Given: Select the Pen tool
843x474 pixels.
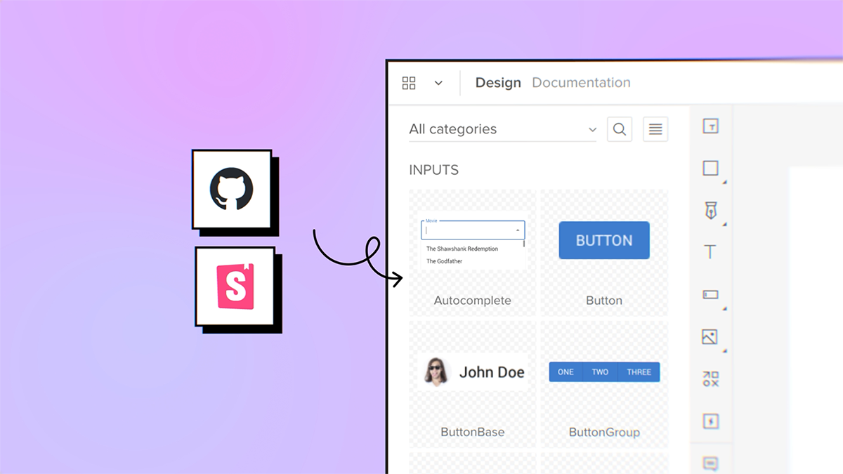Looking at the screenshot, I should (x=710, y=210).
